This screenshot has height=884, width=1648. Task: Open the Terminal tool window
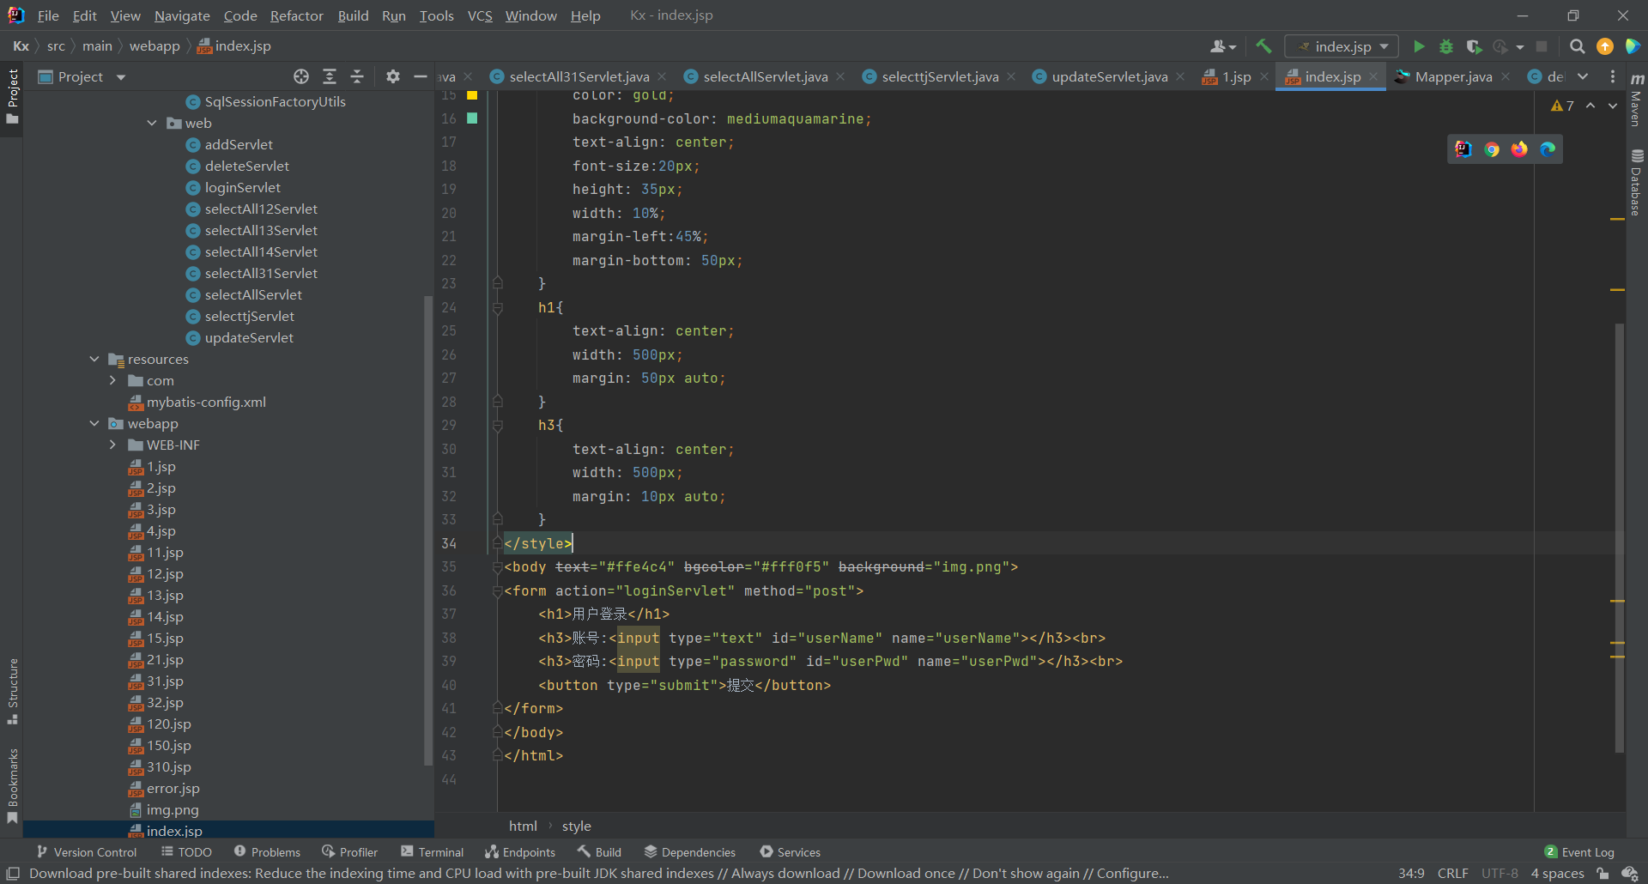(433, 852)
